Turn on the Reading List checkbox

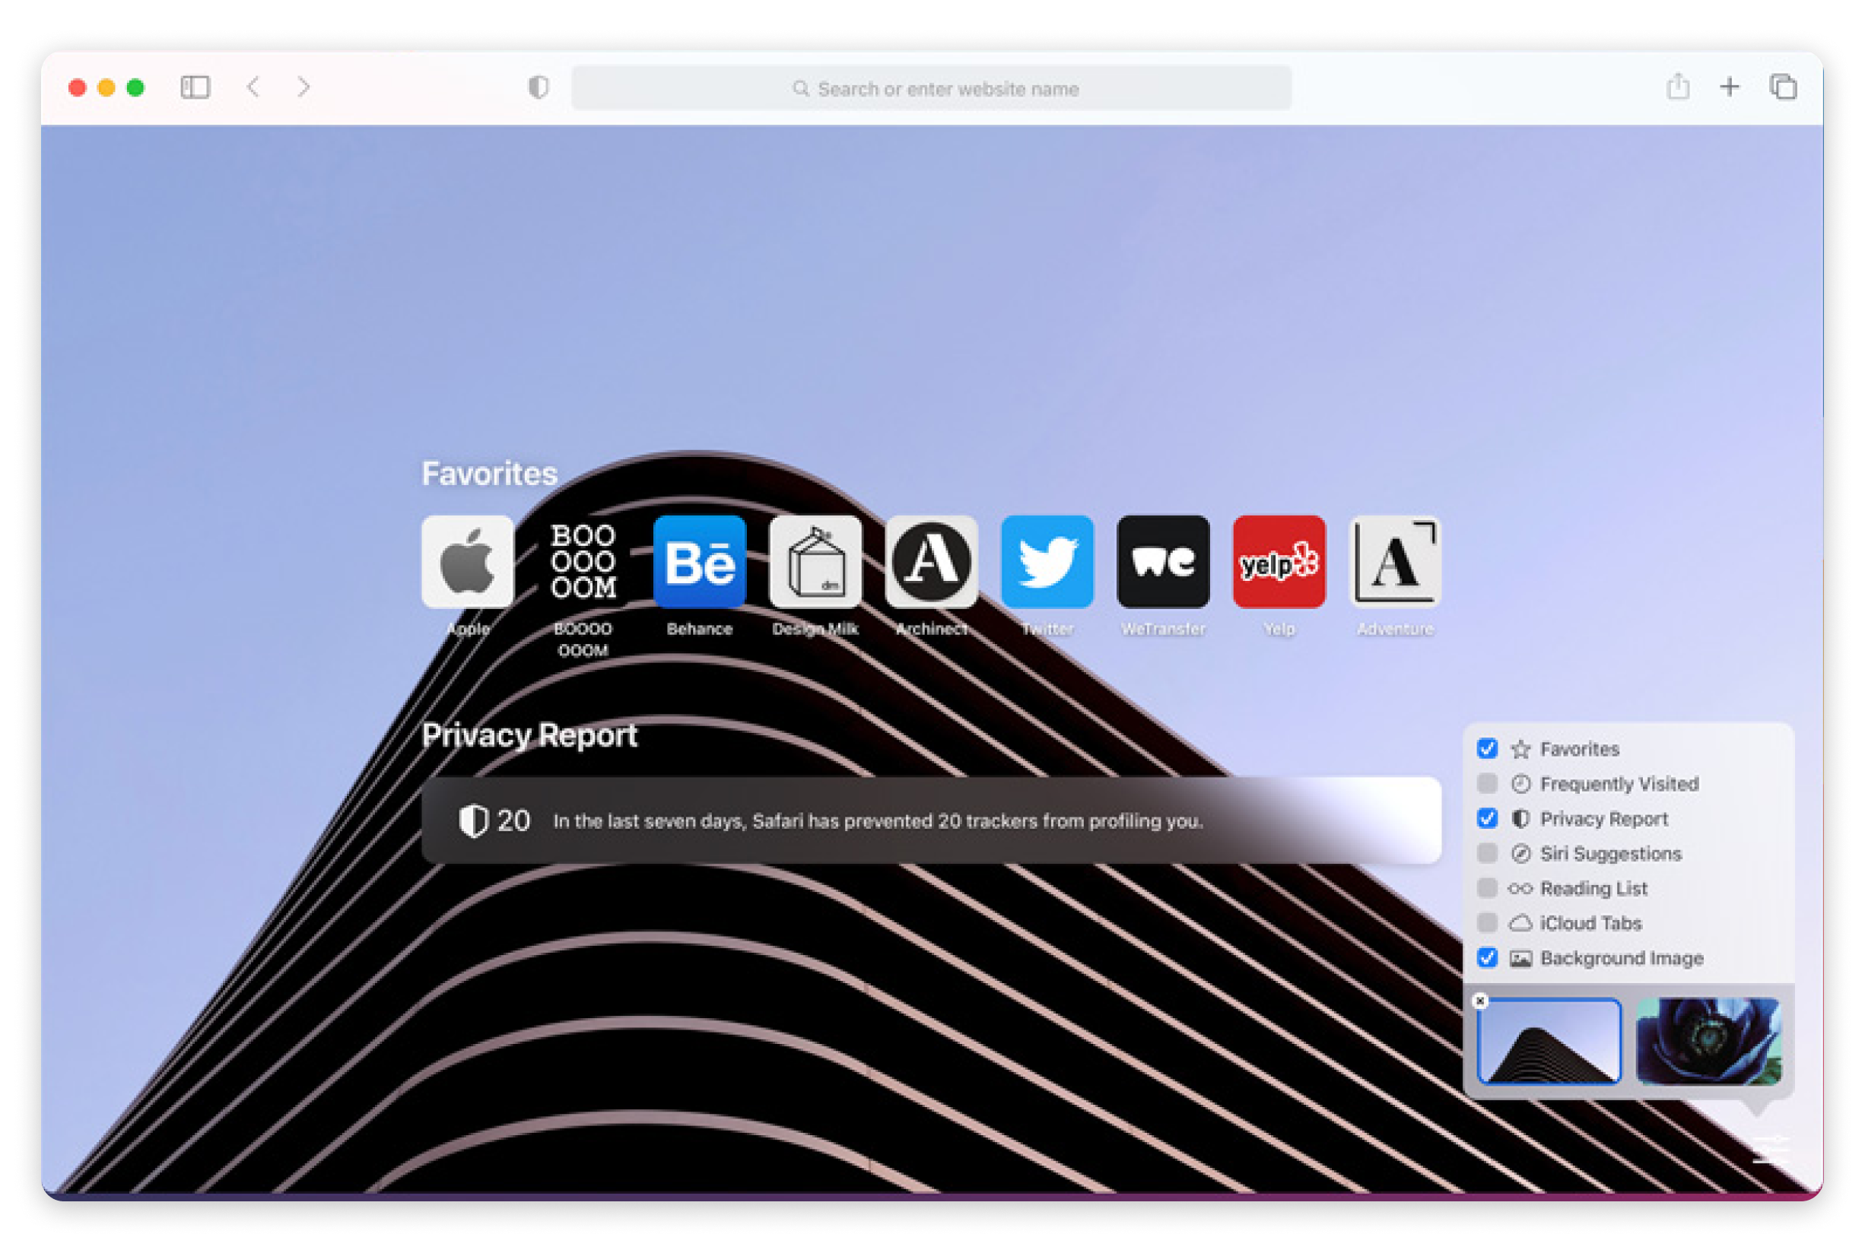coord(1487,888)
